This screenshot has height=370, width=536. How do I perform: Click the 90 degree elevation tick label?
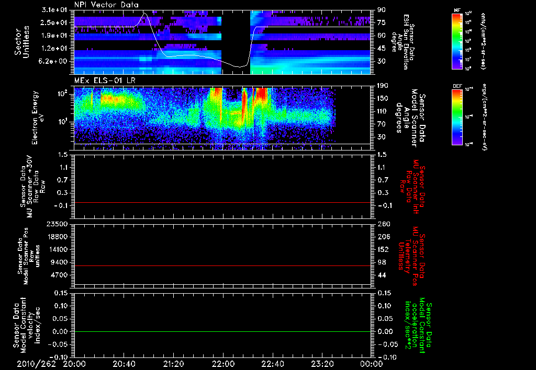pos(382,10)
